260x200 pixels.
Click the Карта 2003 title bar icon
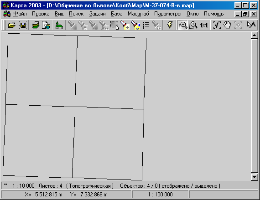(6, 5)
